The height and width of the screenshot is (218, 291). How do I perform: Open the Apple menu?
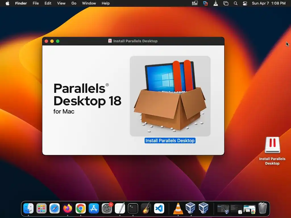click(7, 3)
